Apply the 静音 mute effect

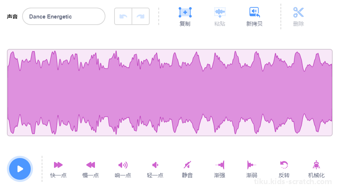point(187,165)
